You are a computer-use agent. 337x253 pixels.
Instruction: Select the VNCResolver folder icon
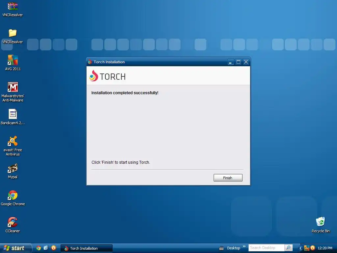pyautogui.click(x=13, y=36)
